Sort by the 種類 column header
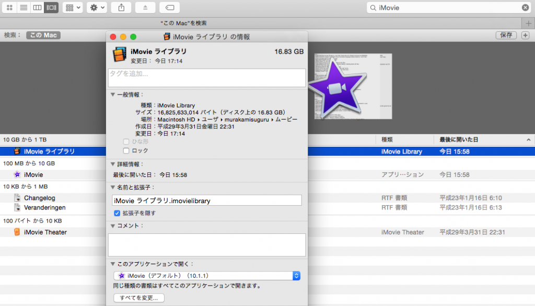Viewport: 535px width, 306px height. pyautogui.click(x=405, y=139)
